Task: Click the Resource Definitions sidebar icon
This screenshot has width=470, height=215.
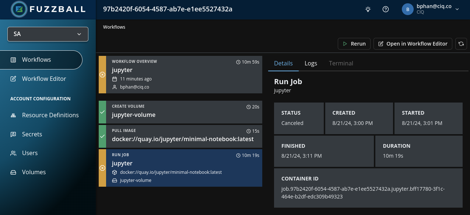Action: [13, 115]
